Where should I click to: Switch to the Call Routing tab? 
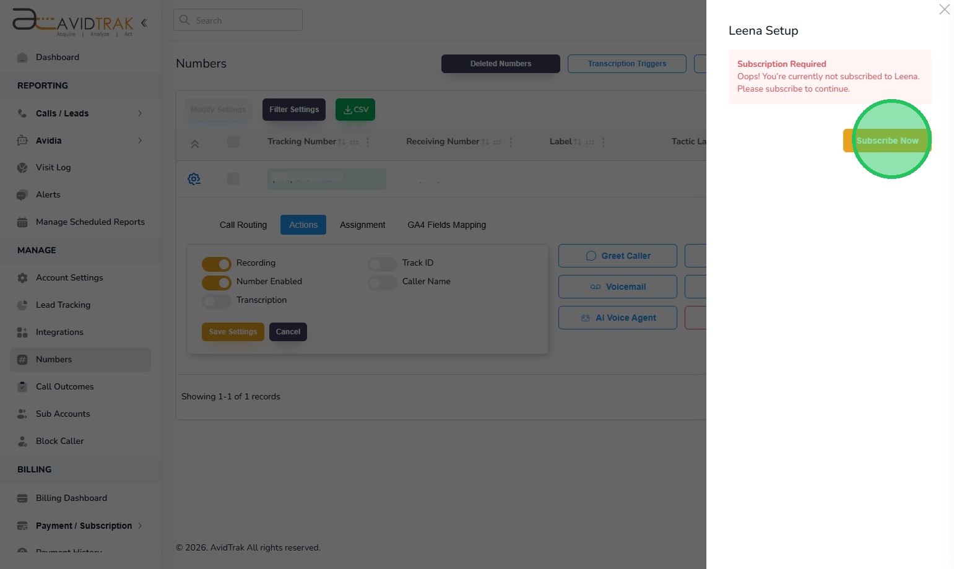[x=243, y=225]
